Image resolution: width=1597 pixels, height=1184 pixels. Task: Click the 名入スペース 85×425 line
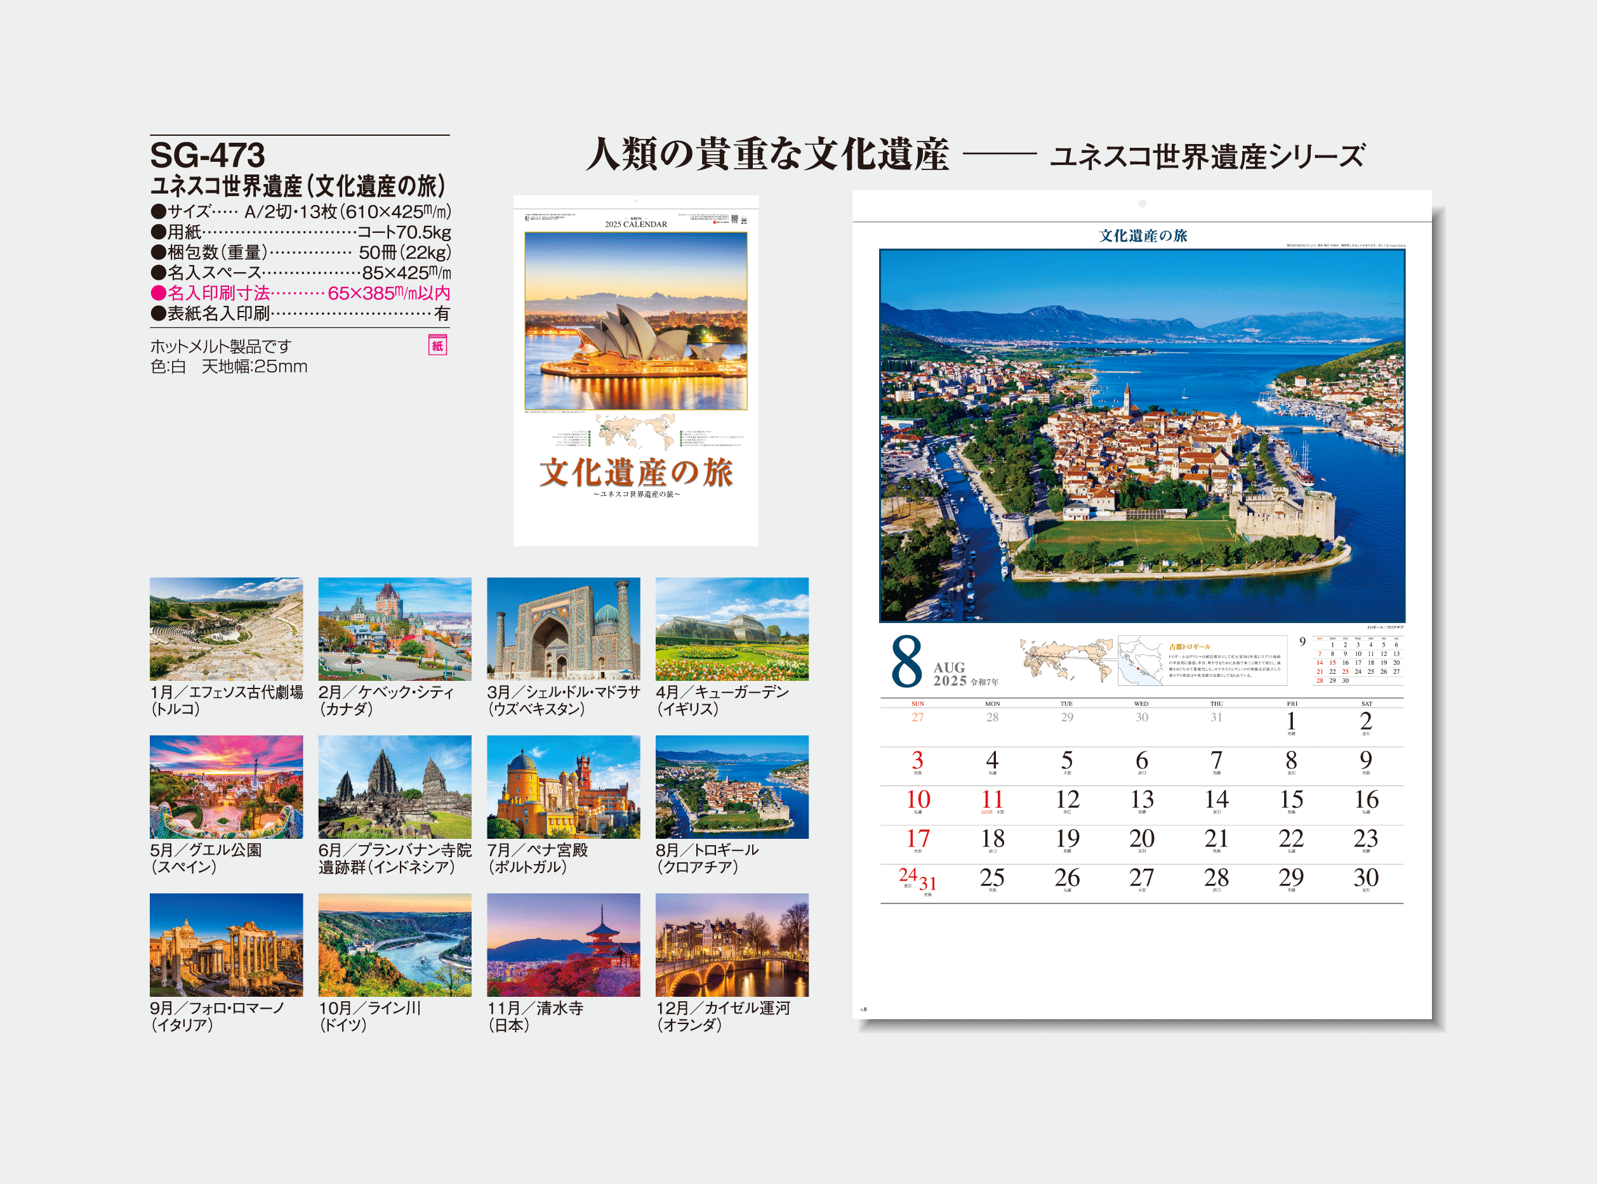point(301,272)
